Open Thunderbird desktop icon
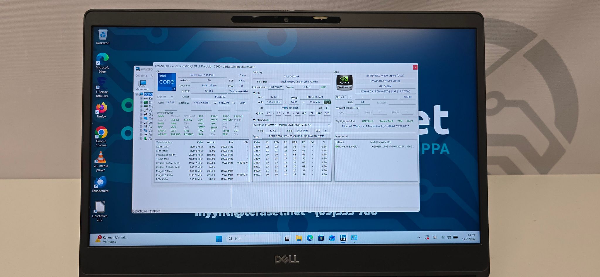Screen dimensions: 600x277 100,184
